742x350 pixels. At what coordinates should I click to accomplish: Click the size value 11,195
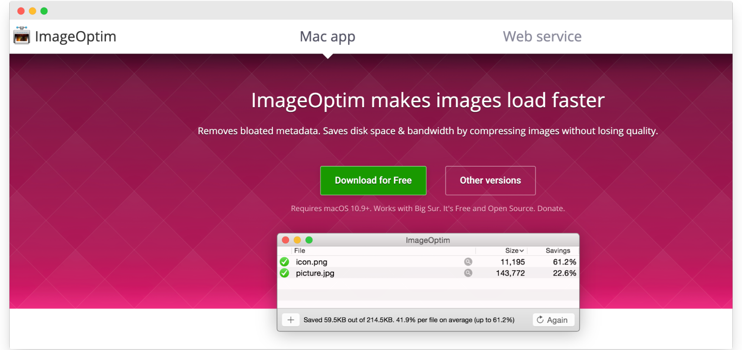513,262
